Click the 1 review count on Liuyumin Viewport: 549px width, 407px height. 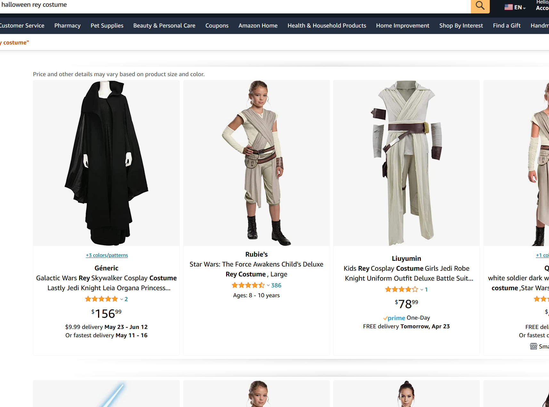click(426, 290)
